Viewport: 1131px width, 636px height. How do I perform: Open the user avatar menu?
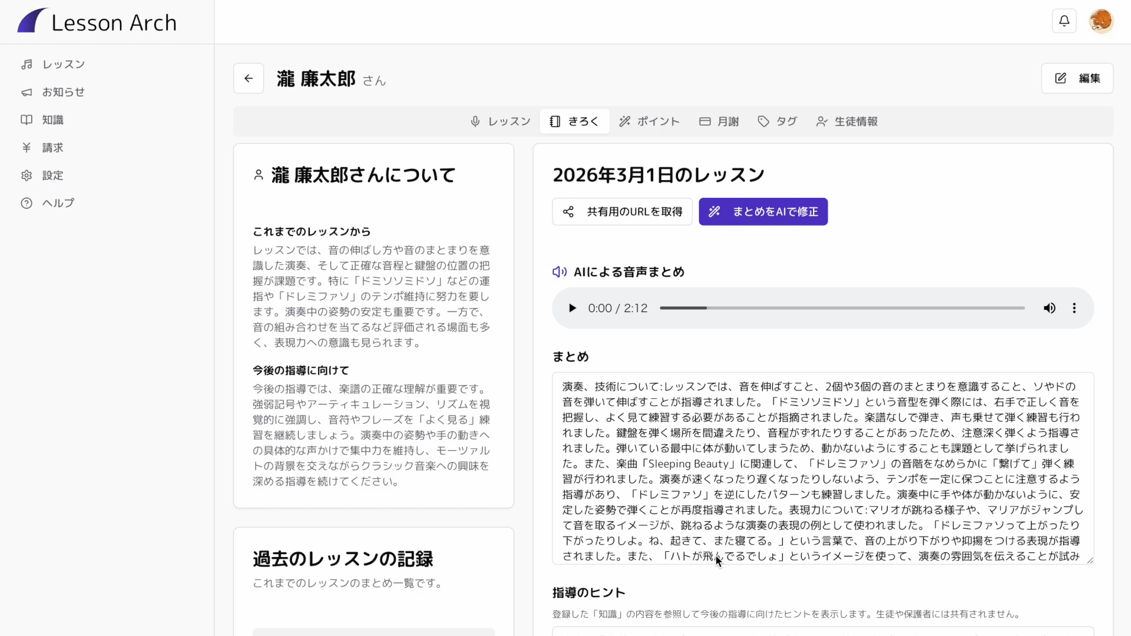[1100, 21]
